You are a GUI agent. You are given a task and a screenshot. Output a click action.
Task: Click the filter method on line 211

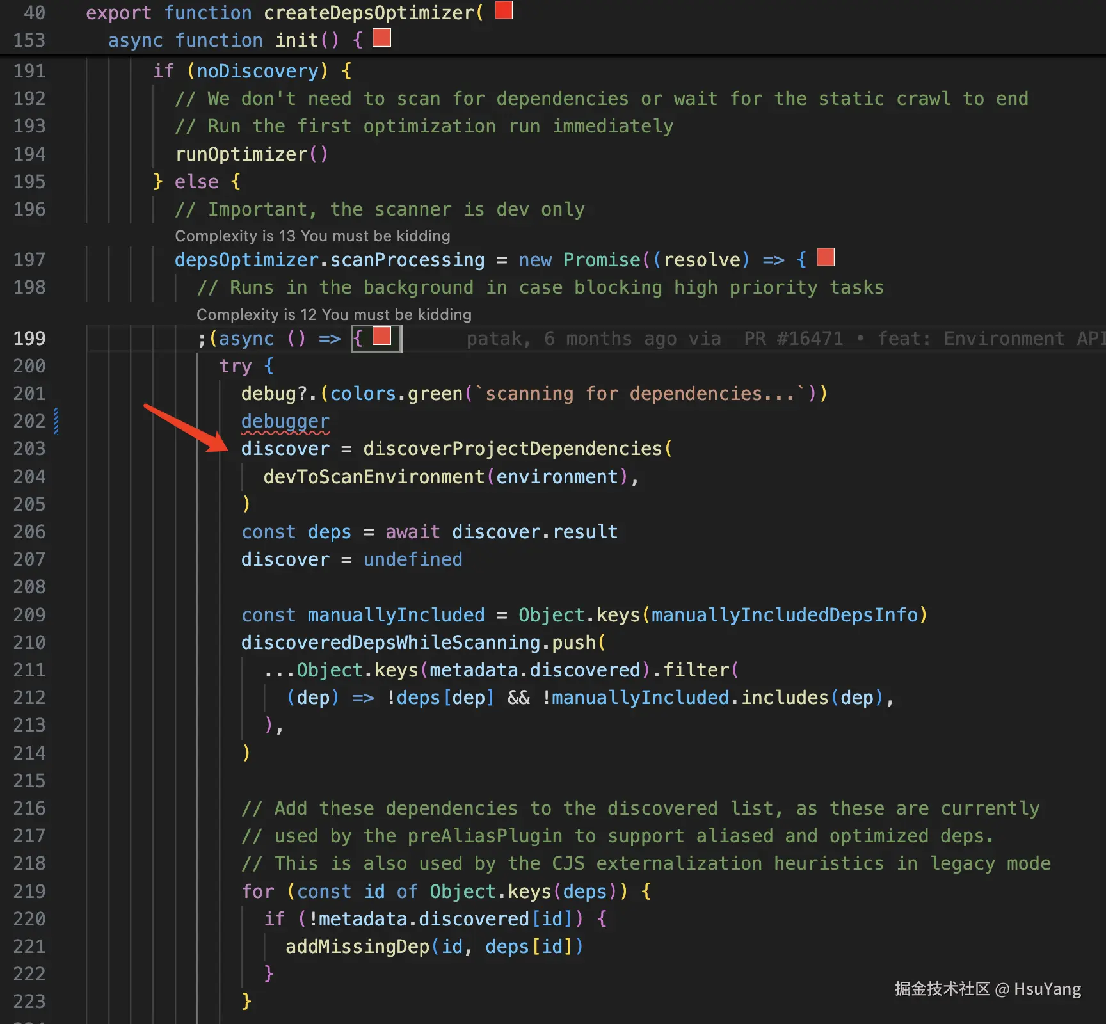click(696, 670)
